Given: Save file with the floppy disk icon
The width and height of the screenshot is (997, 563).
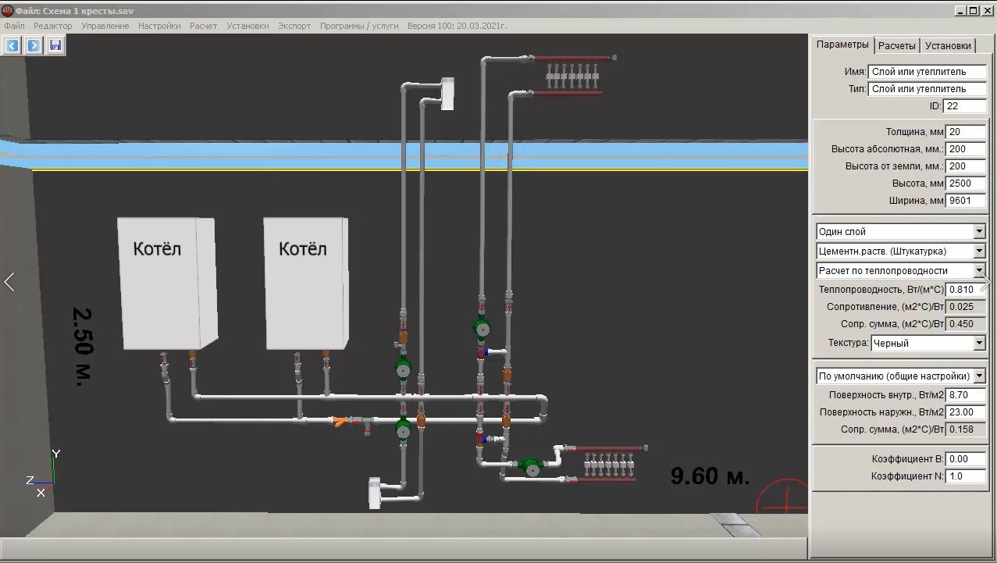Looking at the screenshot, I should (x=55, y=45).
